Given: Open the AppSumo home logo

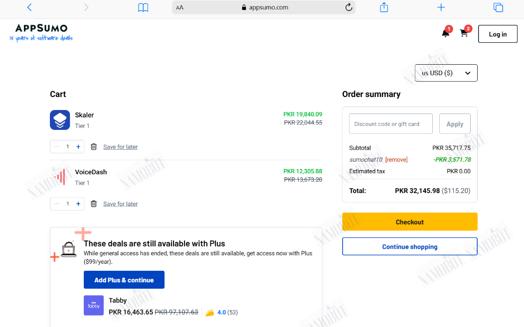Looking at the screenshot, I should [x=41, y=32].
